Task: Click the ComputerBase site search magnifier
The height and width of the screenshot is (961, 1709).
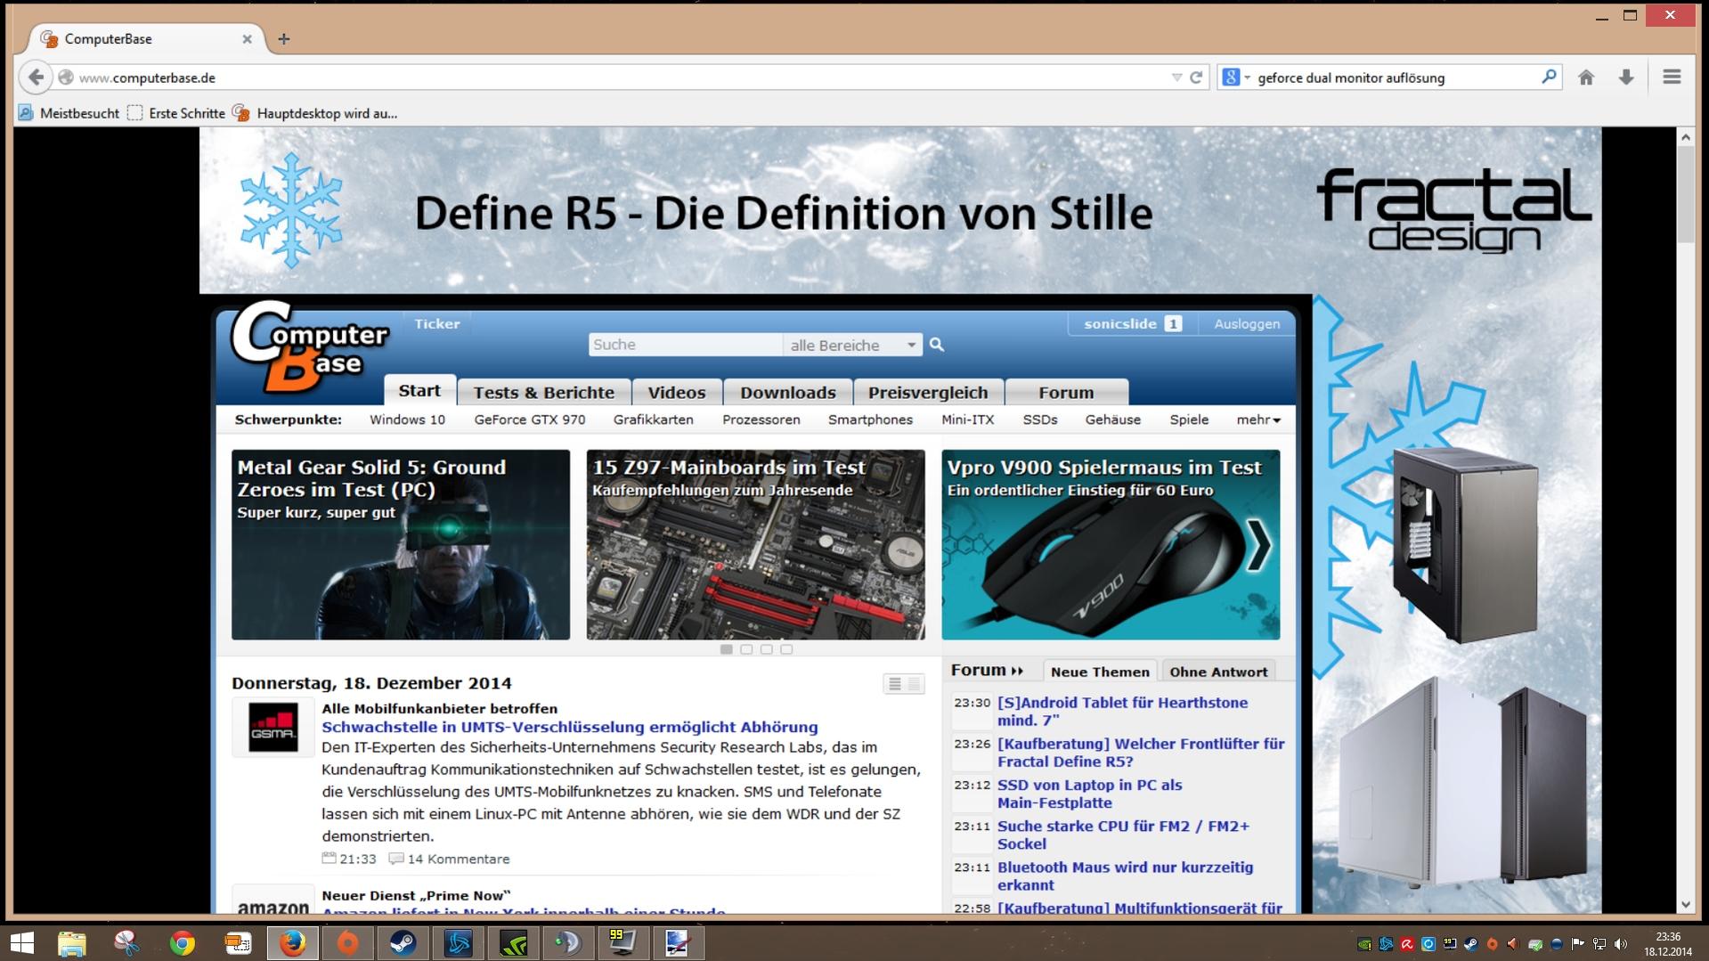Action: point(937,345)
